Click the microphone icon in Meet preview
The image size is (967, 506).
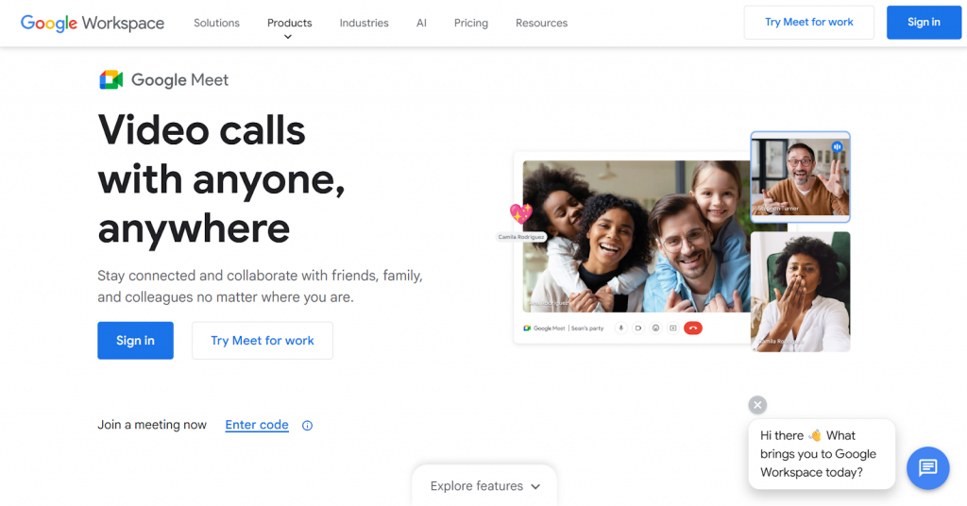(621, 328)
